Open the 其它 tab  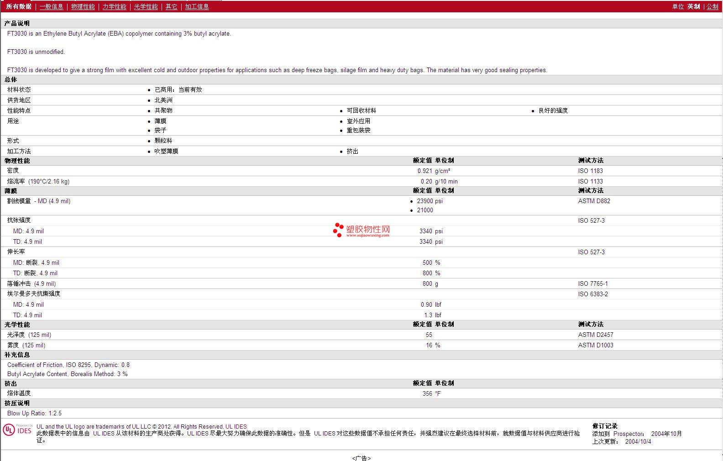point(171,6)
